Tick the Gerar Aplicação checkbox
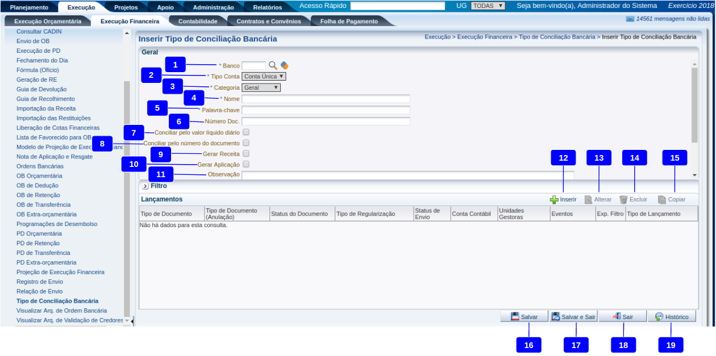 pos(246,164)
